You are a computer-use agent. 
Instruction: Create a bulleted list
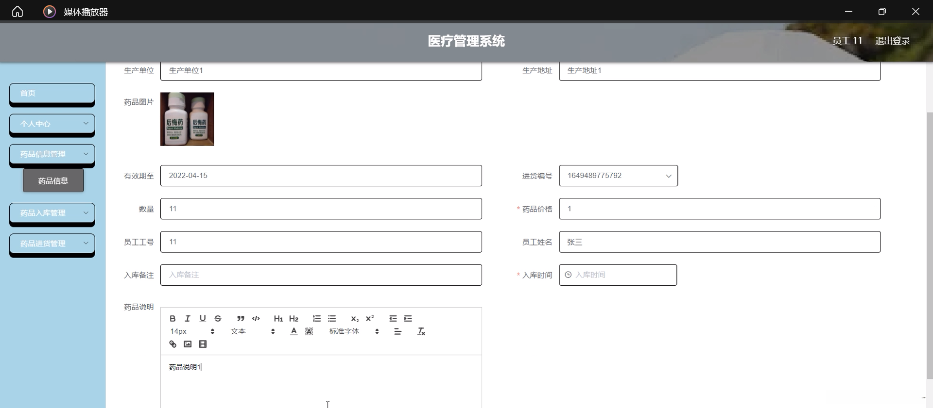coord(332,319)
